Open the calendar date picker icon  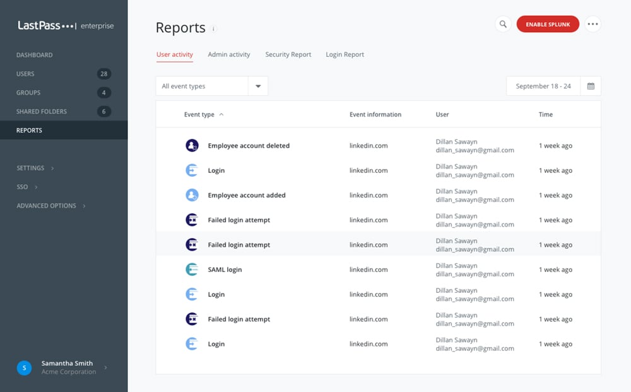(591, 86)
